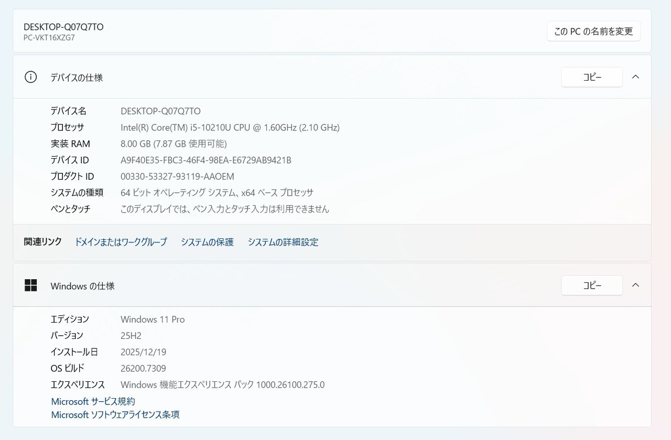Click the バージョン label
The width and height of the screenshot is (671, 440).
(67, 336)
